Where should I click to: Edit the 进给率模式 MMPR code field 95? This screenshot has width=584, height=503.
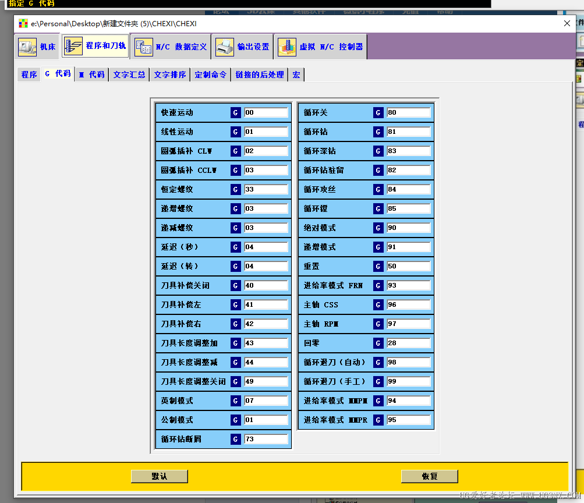coord(409,420)
